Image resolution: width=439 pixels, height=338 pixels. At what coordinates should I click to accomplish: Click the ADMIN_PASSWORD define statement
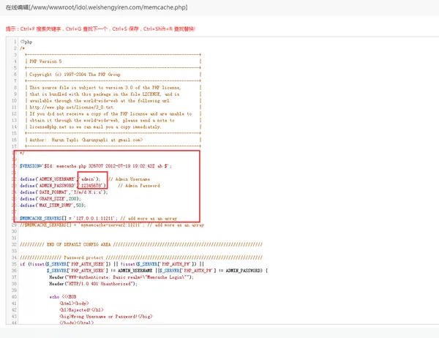pos(63,186)
